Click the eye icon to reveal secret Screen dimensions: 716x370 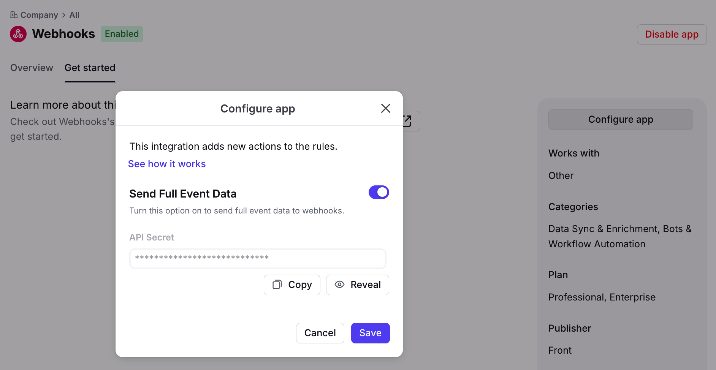(x=339, y=285)
